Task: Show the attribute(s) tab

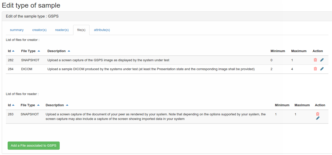Action: coord(102,30)
